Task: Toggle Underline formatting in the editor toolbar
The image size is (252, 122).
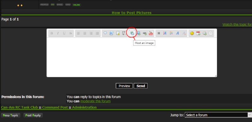Action: 64,33
